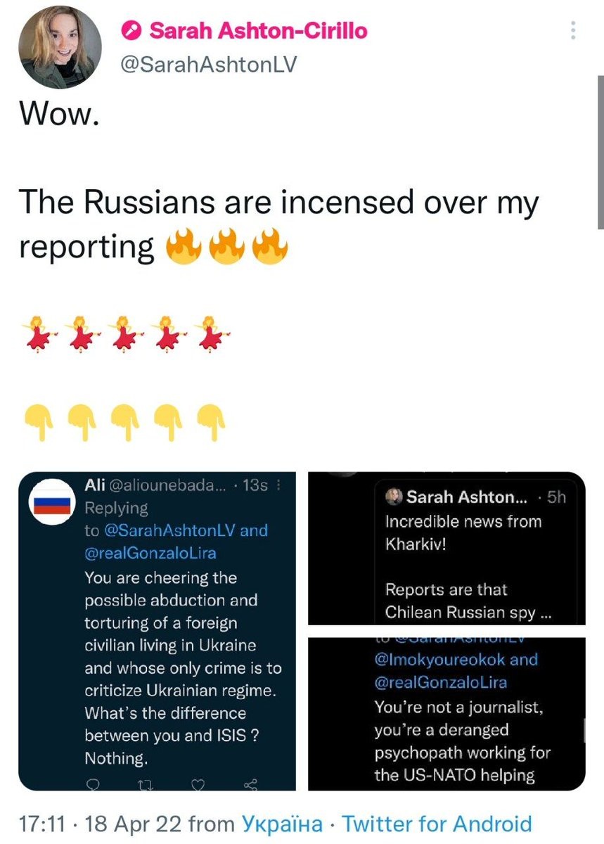Open the 'Incredible news from Kharkiv' quoted image
Viewport: 604px width, 844px height.
point(446,549)
